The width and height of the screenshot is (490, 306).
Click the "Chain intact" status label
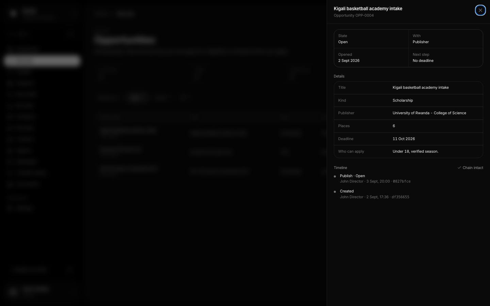click(473, 168)
